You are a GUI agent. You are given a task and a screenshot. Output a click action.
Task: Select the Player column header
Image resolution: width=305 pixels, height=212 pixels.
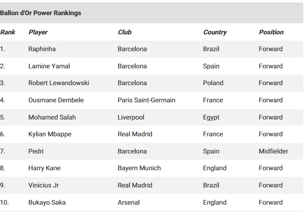(38, 32)
